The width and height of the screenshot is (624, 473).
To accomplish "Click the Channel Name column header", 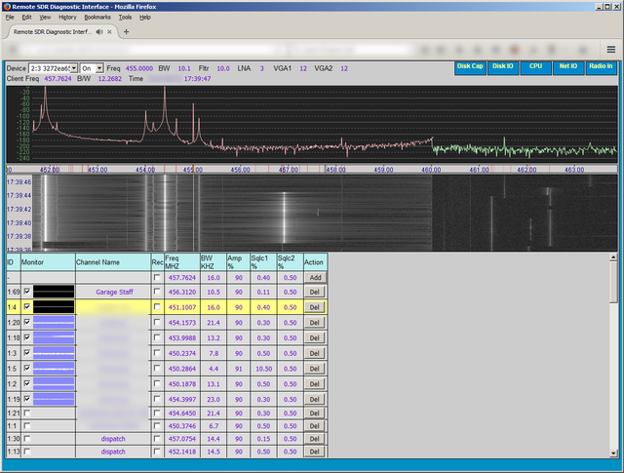I will click(113, 262).
